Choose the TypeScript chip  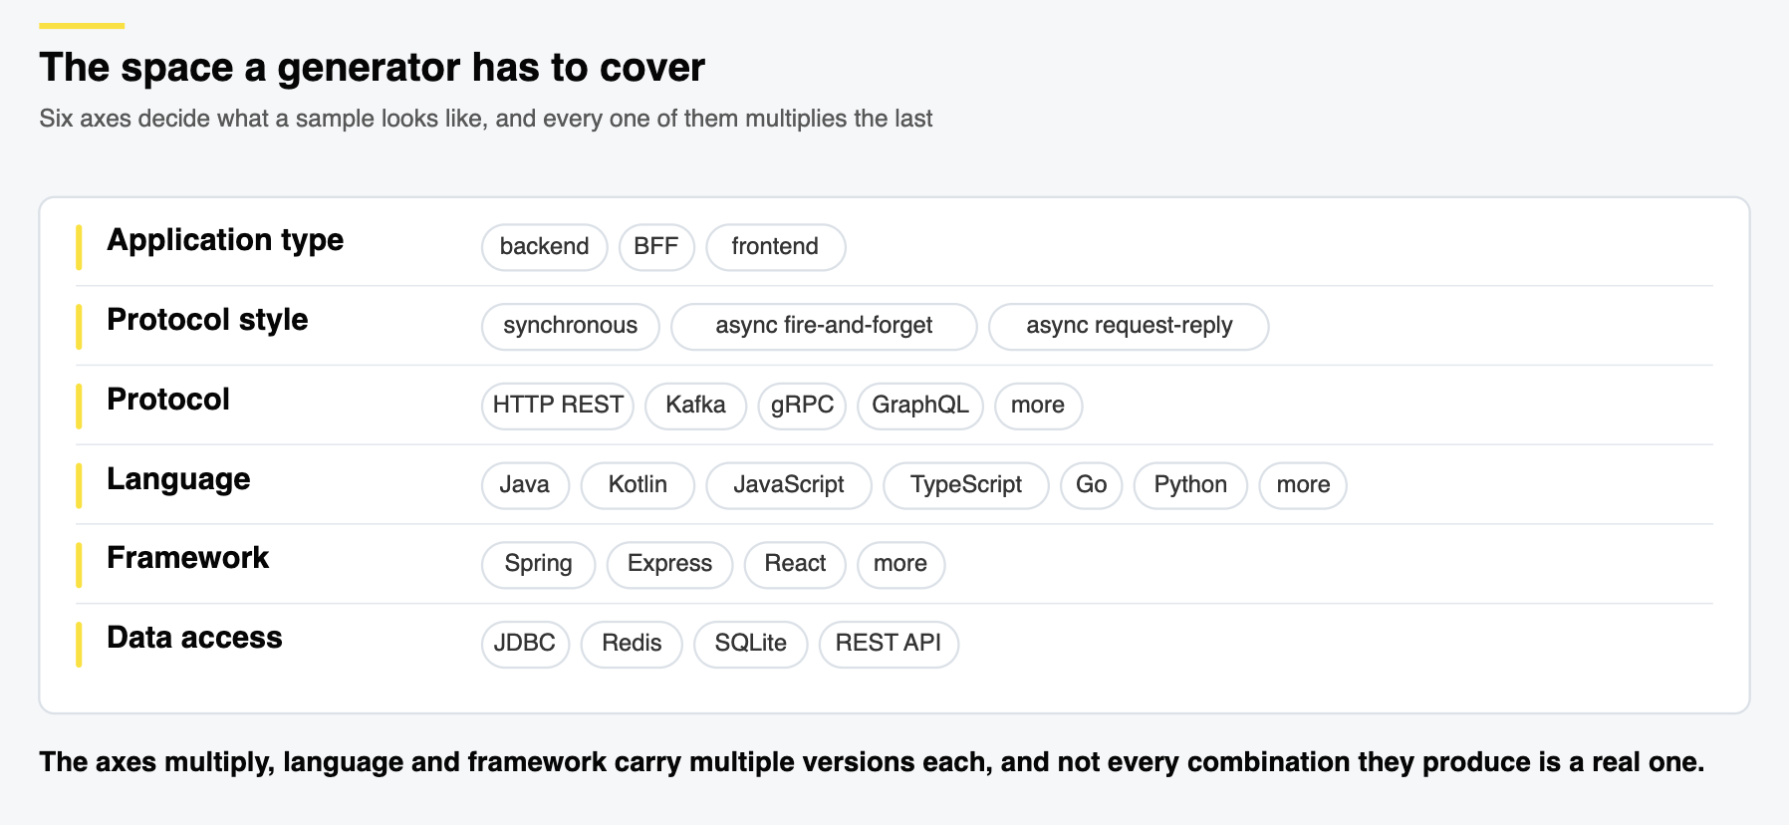pos(966,485)
